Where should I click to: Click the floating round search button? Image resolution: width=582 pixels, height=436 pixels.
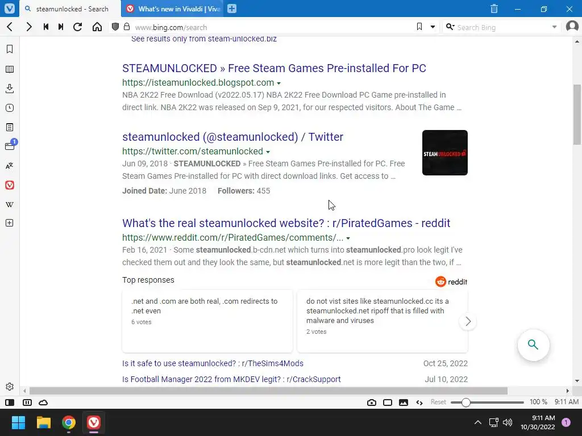tap(533, 345)
